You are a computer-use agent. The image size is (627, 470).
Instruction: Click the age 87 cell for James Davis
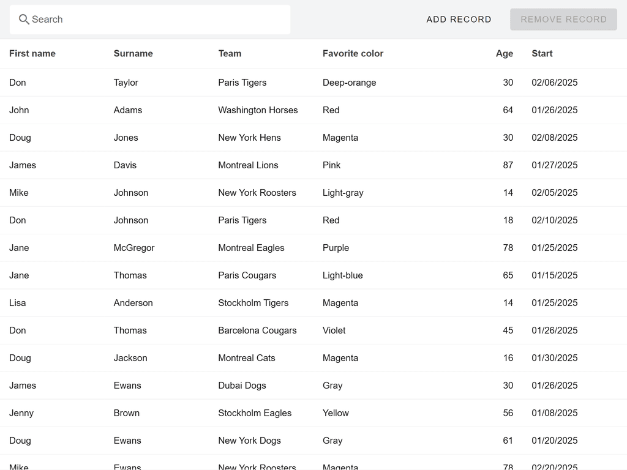click(x=508, y=165)
